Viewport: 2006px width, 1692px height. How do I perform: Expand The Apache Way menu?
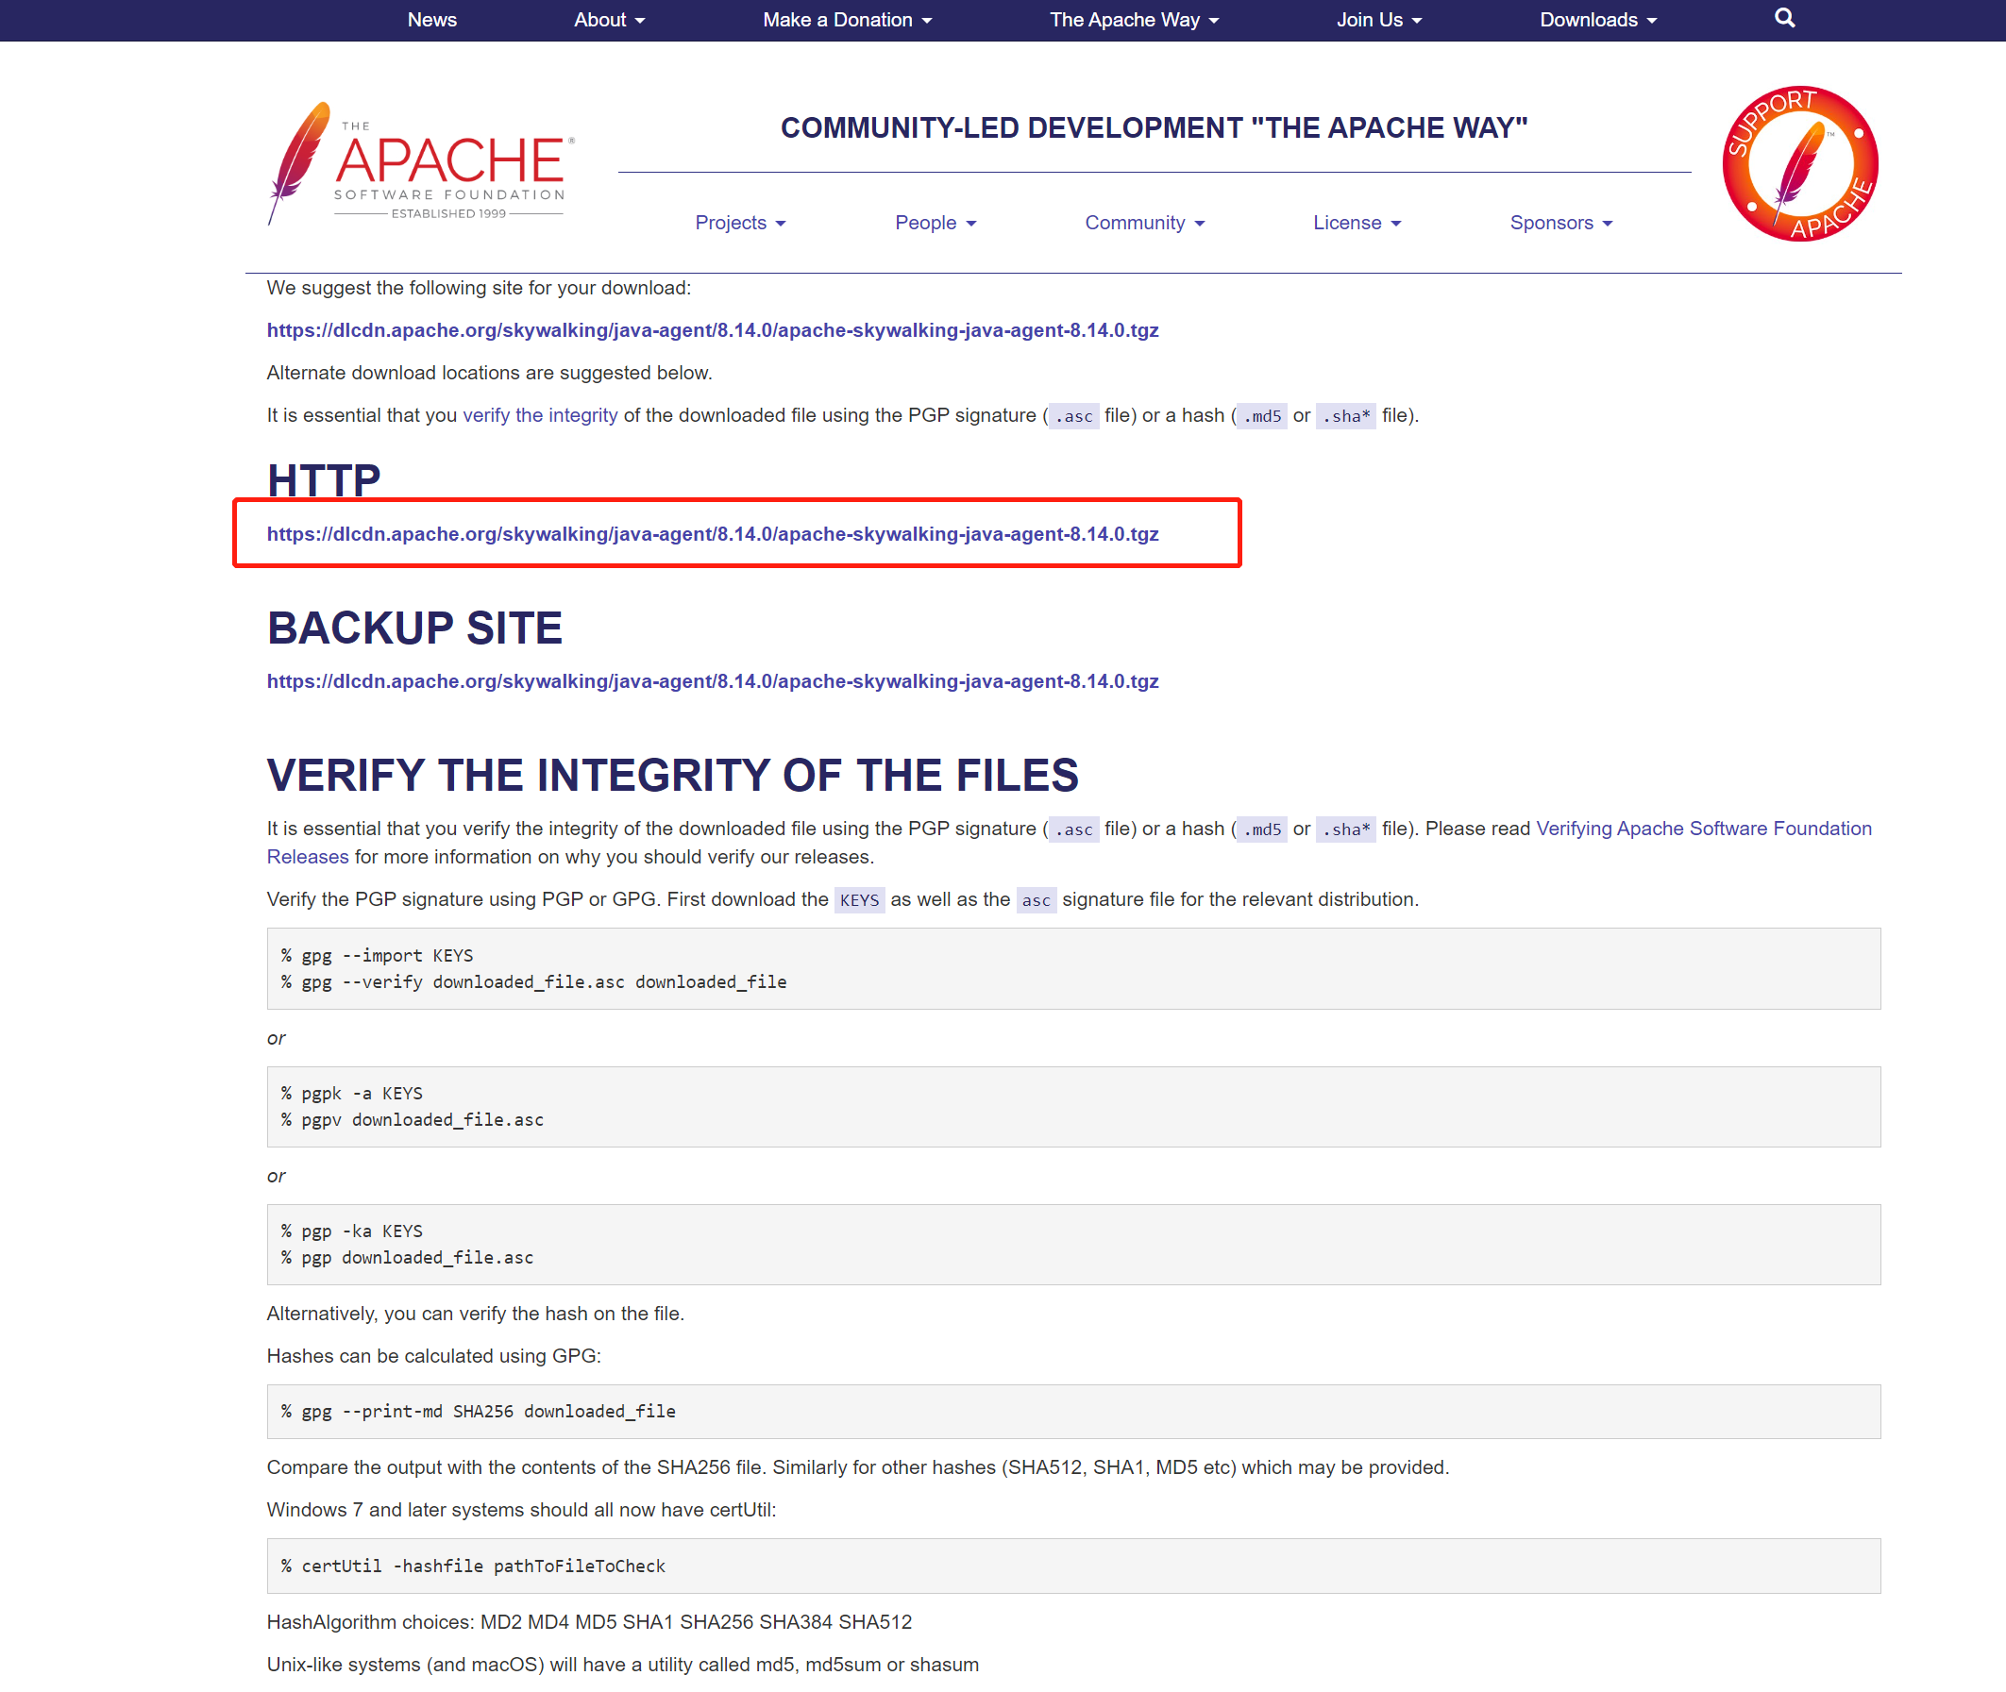tap(1133, 20)
